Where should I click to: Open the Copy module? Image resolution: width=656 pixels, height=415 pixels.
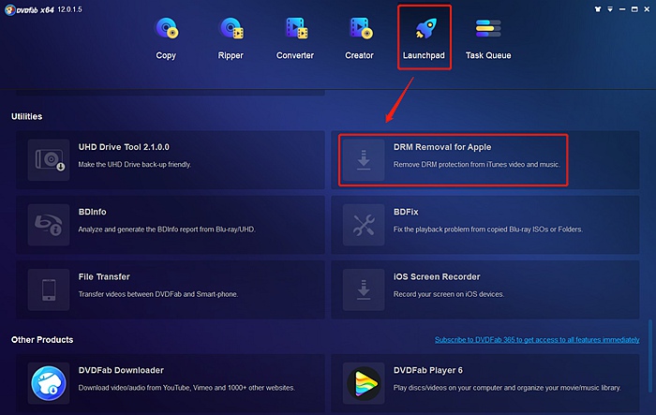click(x=166, y=38)
